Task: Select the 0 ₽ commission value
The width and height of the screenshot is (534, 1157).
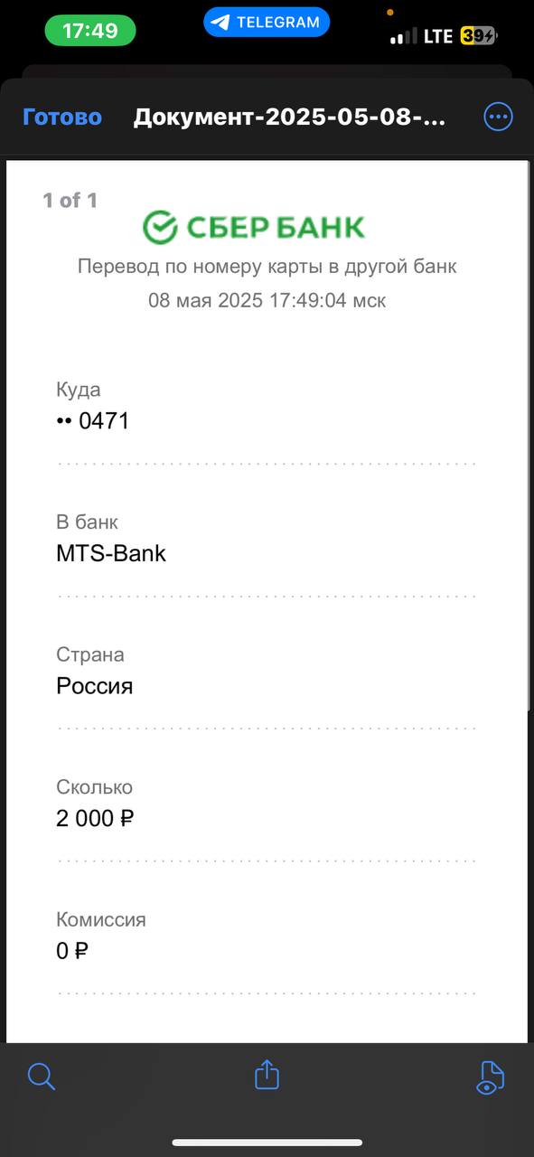Action: point(72,950)
